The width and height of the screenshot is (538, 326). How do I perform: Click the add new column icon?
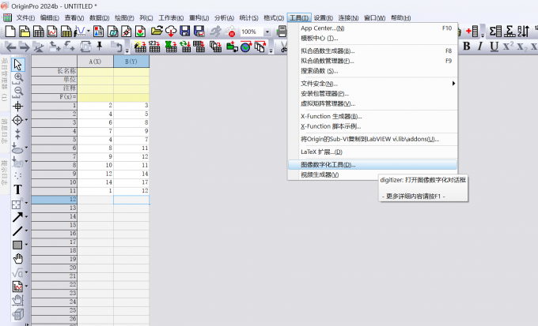pos(473,32)
